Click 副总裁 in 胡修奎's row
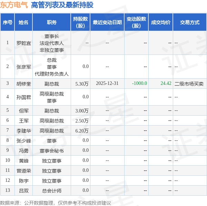Image resolution: width=207 pixels, height=206 pixels. tap(52, 84)
